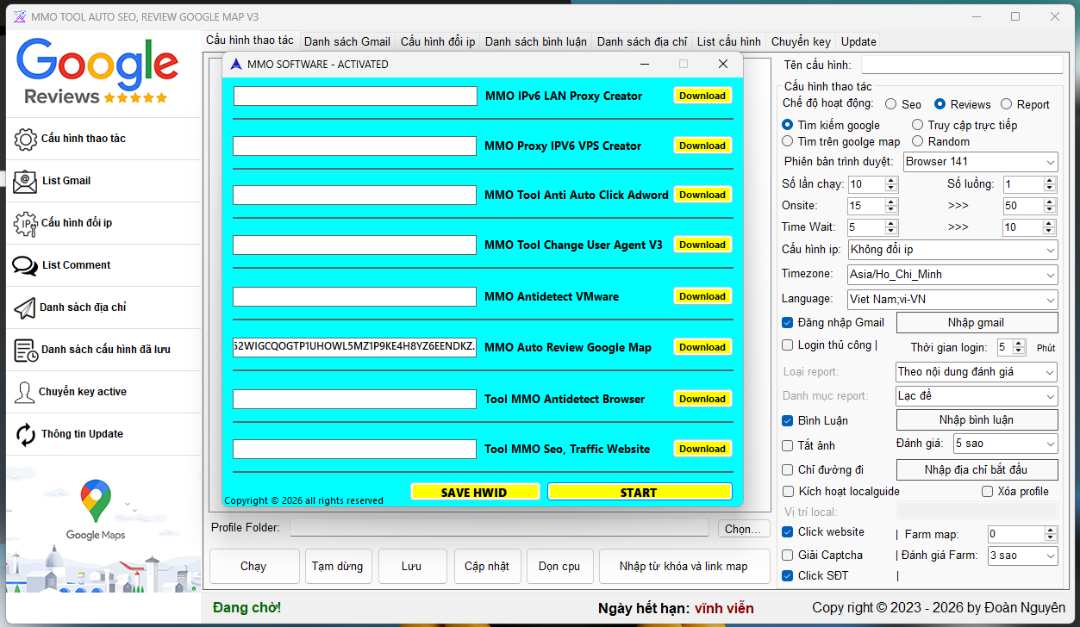1080x627 pixels.
Task: Click the MMO Auto Review key field
Action: tap(355, 347)
